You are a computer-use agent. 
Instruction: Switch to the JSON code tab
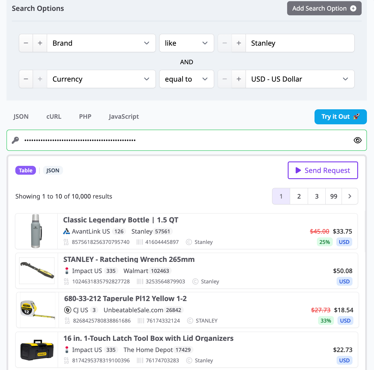(x=21, y=117)
